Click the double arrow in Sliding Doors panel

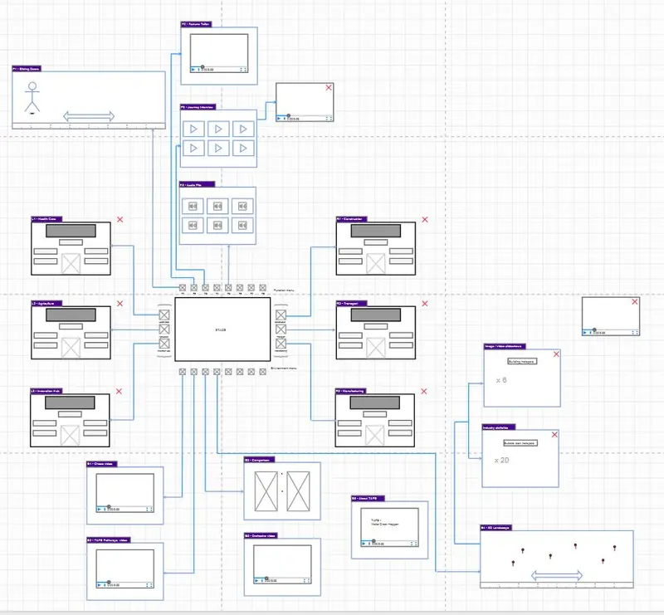pos(89,116)
